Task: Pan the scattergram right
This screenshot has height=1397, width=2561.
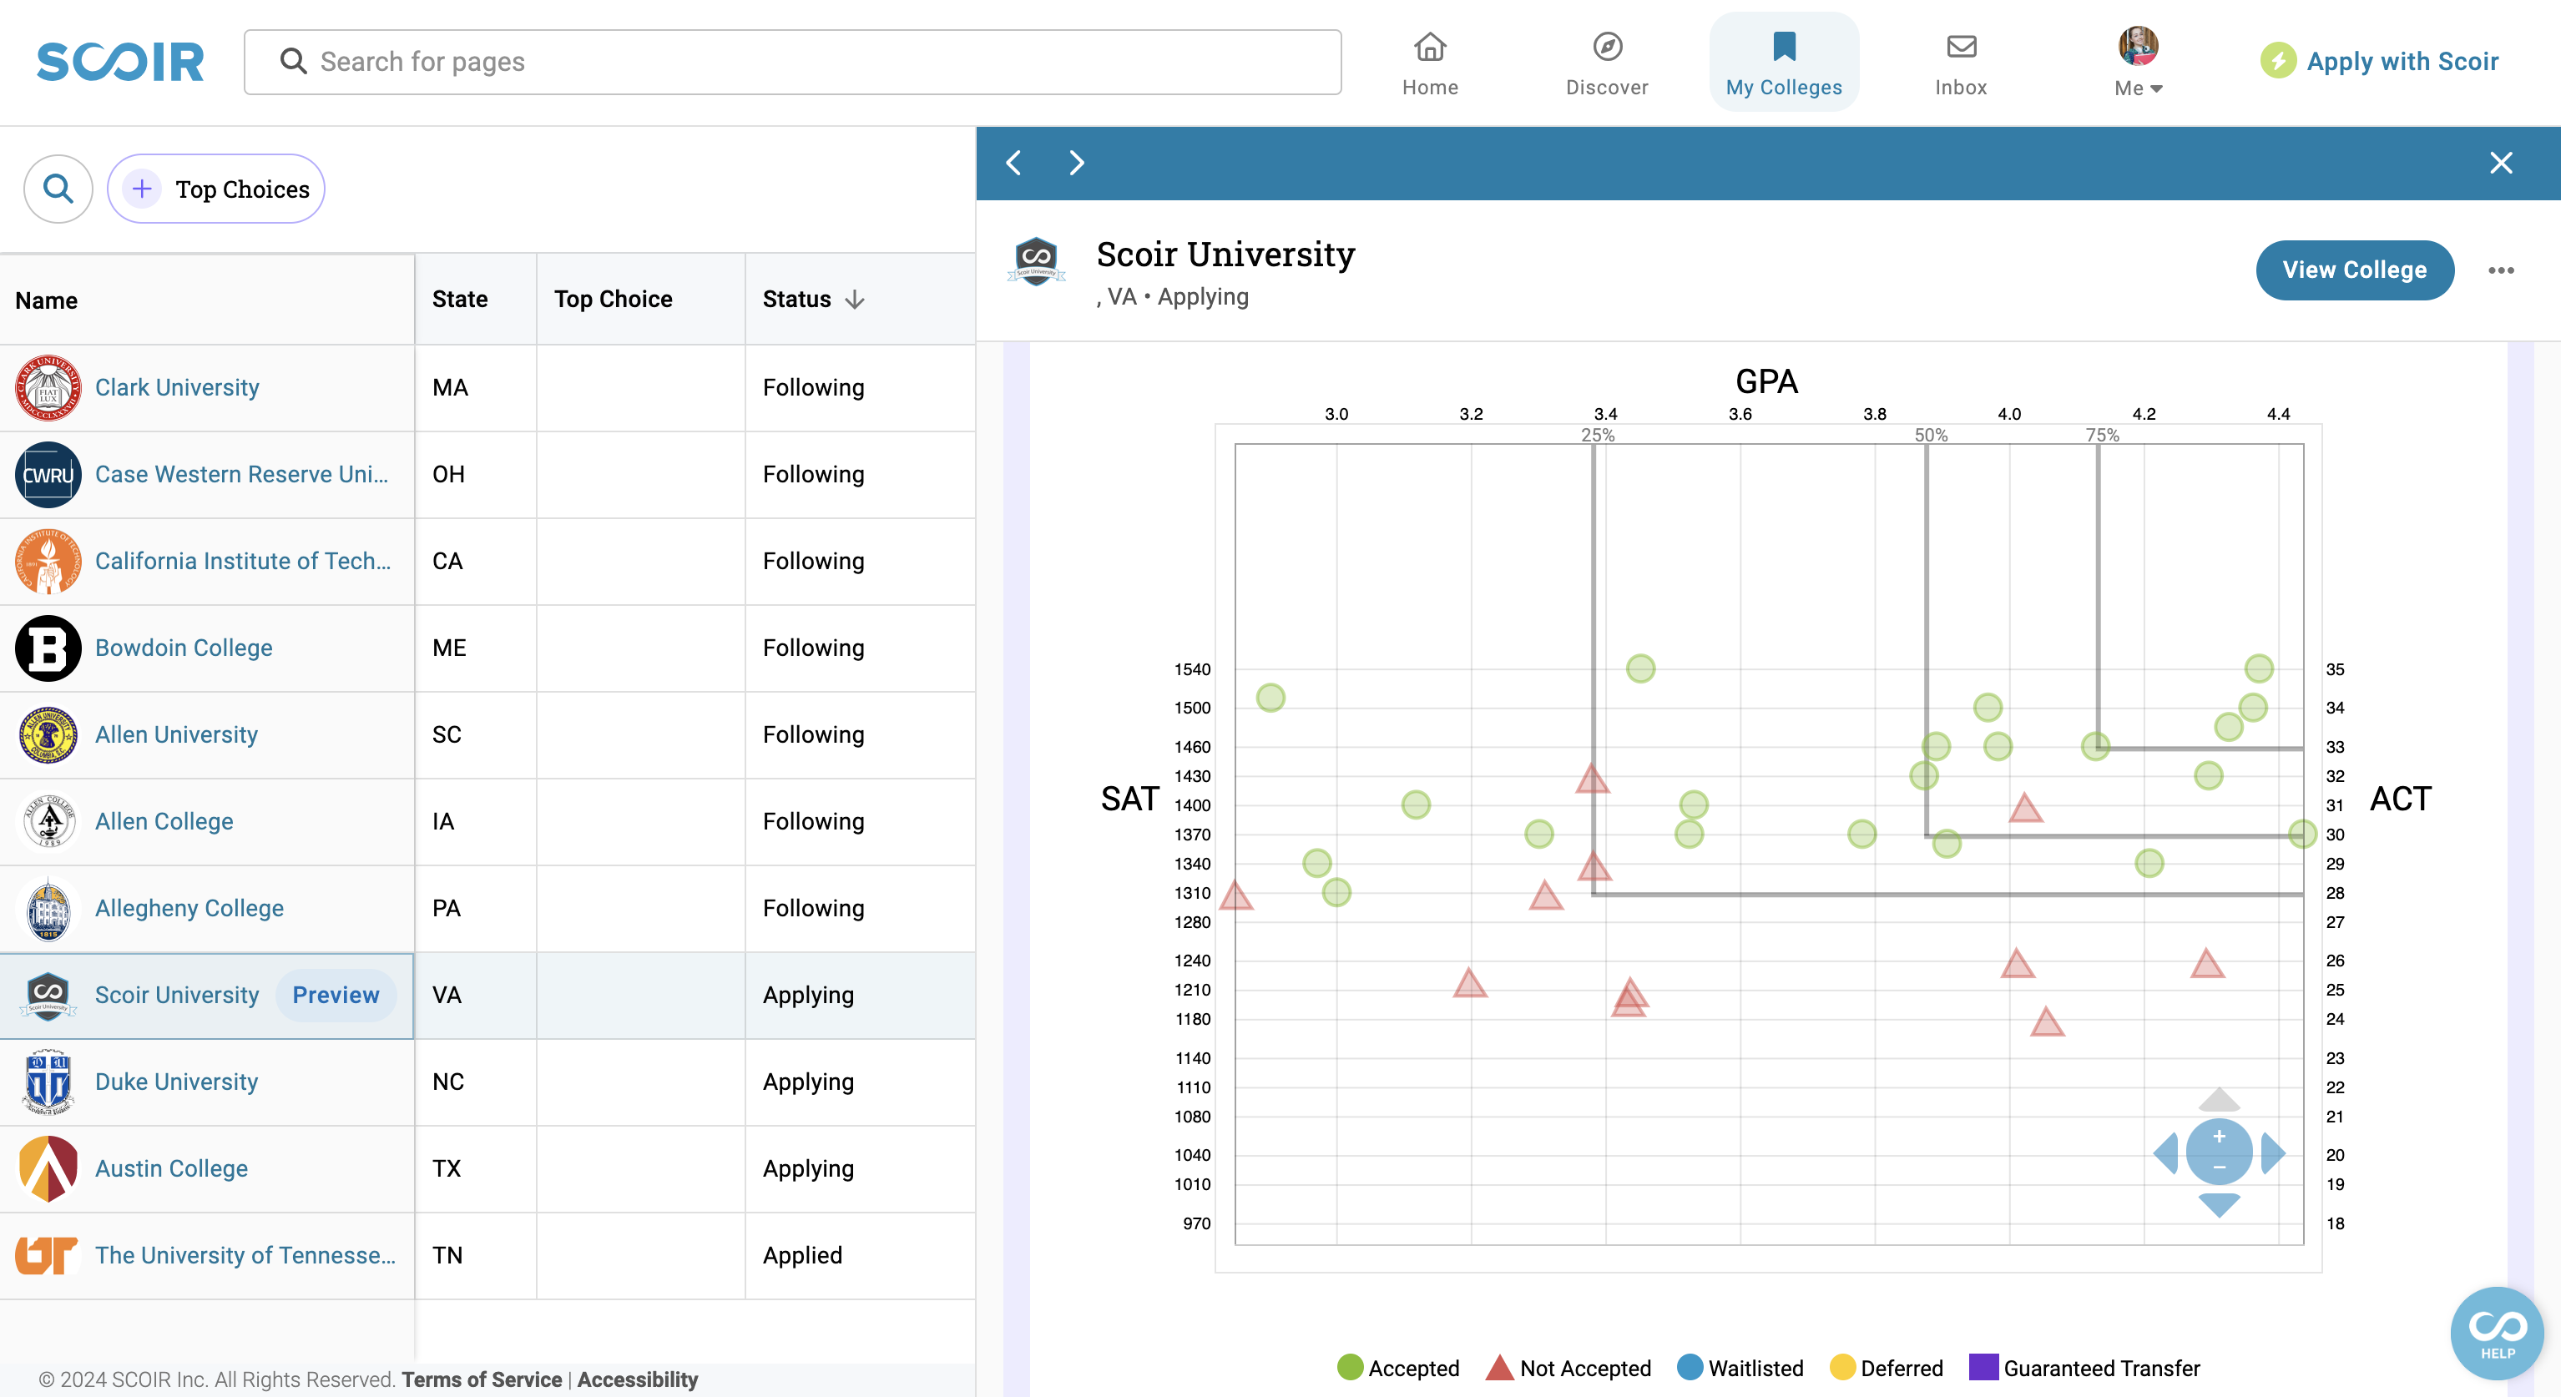Action: coord(2273,1152)
